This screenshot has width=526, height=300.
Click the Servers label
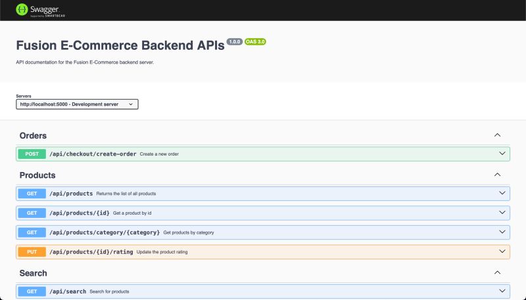[x=24, y=96]
